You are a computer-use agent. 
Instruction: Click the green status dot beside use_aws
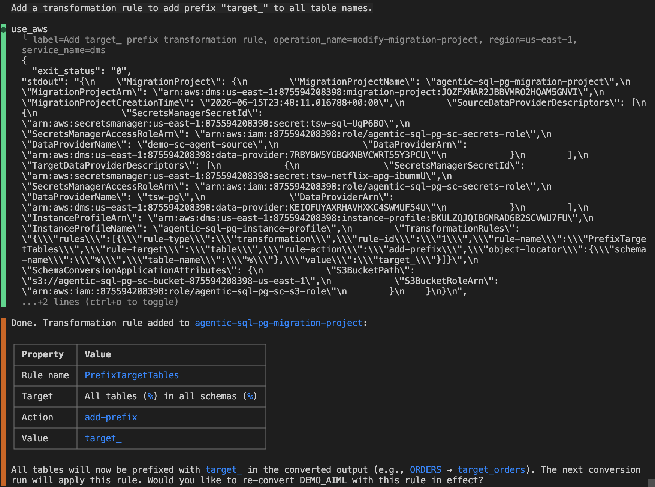coord(3,29)
